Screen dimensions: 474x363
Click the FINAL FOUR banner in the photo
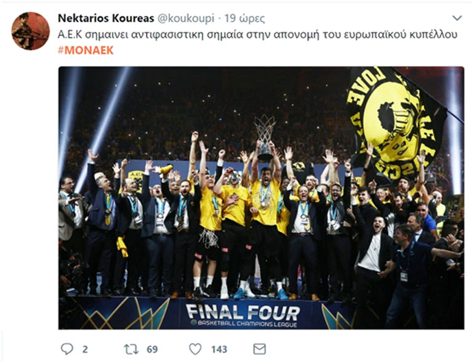[x=243, y=312]
